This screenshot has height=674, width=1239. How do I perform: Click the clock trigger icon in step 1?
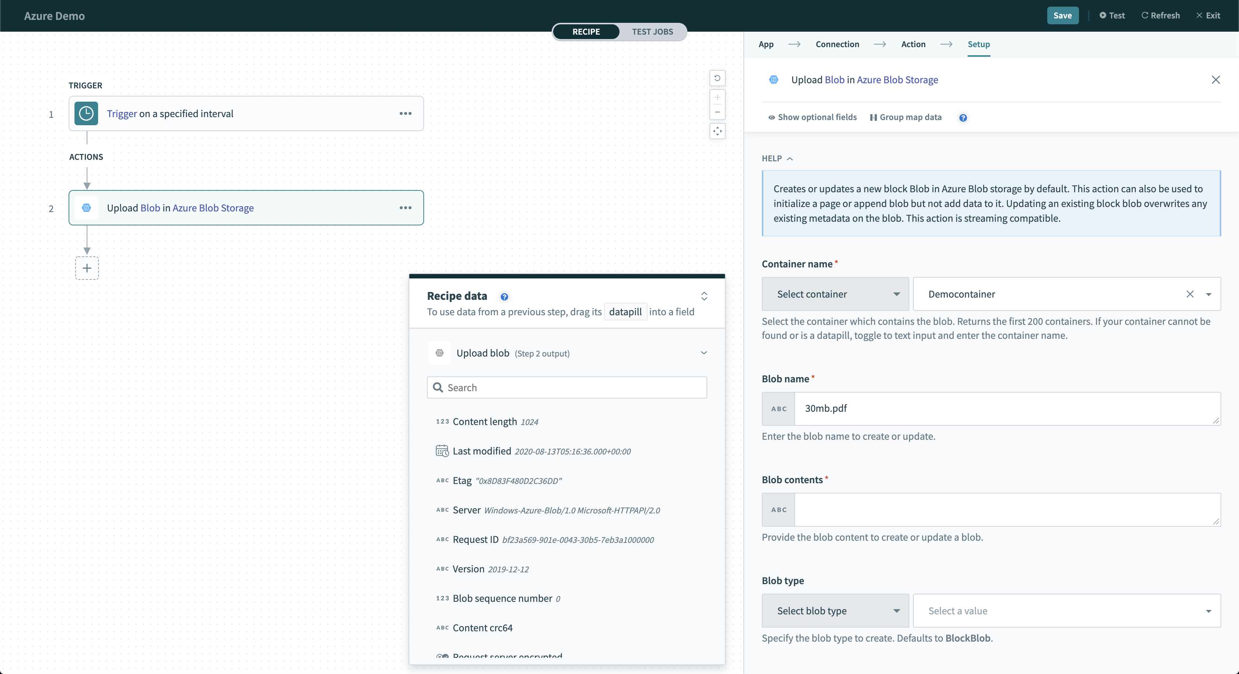[x=86, y=113]
